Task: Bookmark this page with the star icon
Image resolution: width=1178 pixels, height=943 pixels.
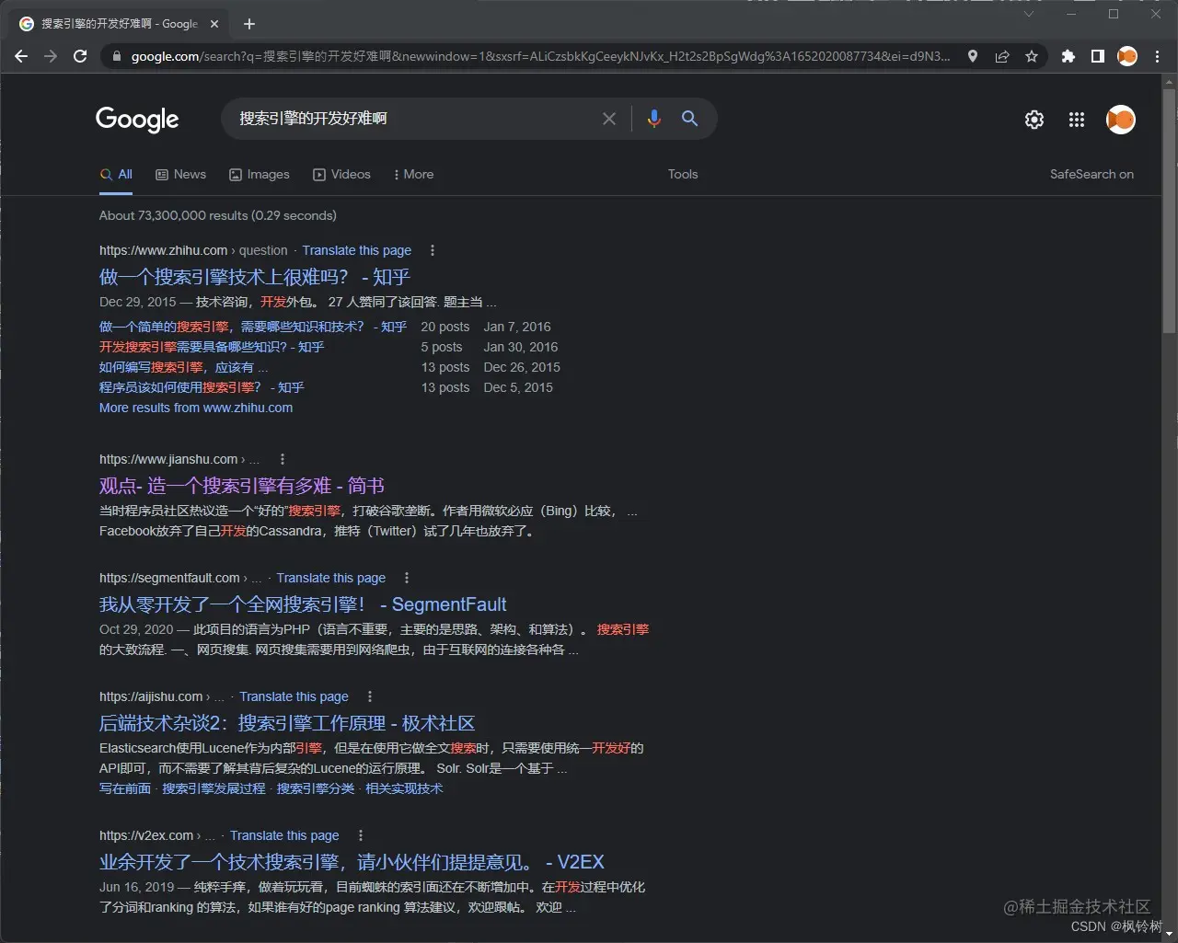Action: click(x=1032, y=56)
